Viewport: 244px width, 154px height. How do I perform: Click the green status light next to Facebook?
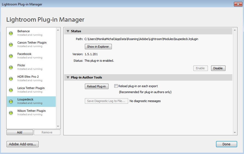pyautogui.click(x=11, y=56)
